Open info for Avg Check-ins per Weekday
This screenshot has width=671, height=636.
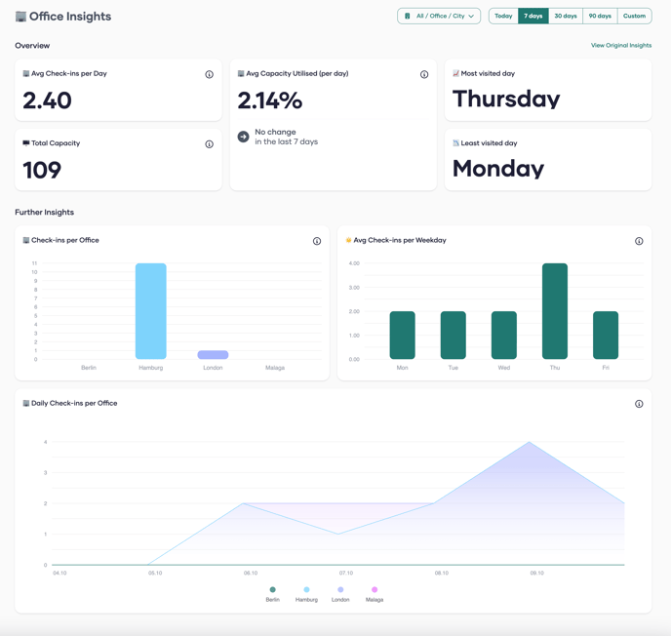coord(639,241)
